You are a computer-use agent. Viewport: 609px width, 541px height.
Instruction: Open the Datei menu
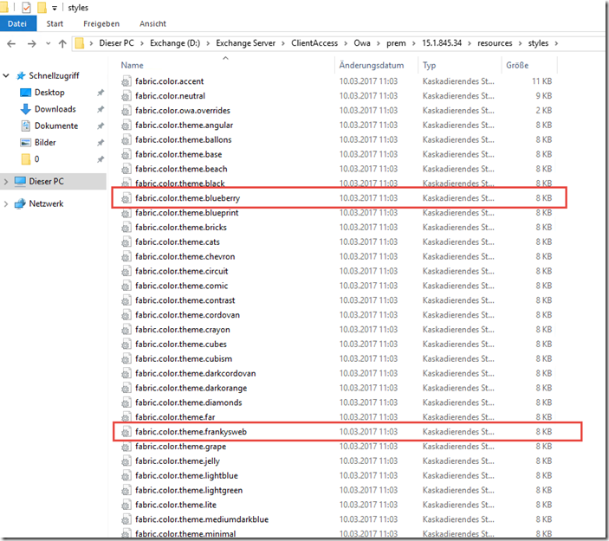[16, 23]
